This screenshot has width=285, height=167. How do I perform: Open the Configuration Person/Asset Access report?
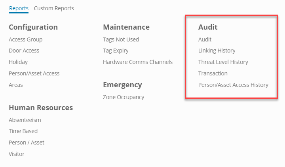(x=34, y=73)
